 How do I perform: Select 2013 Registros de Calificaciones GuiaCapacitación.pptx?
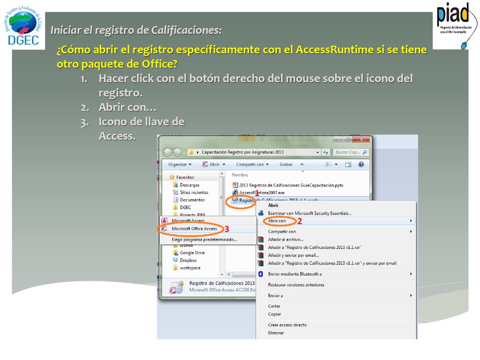pyautogui.click(x=291, y=185)
